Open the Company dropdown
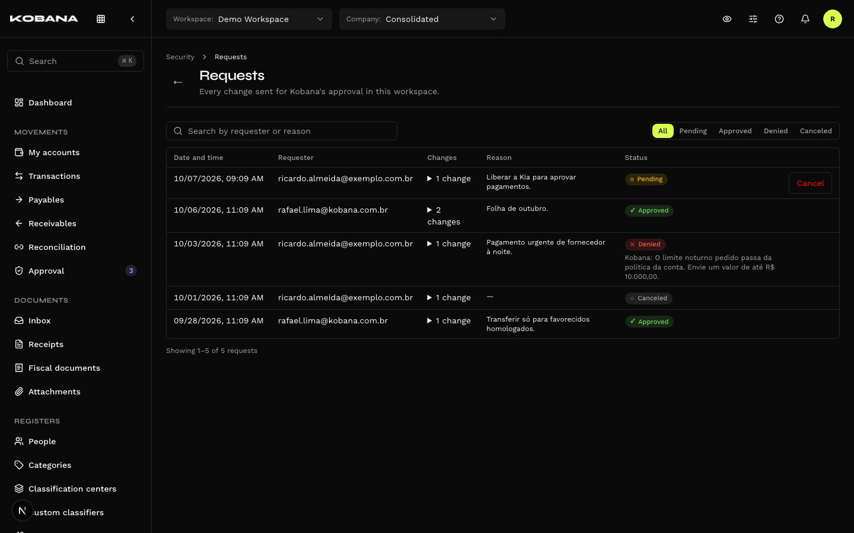Screen dimensions: 854x533 pyautogui.click(x=422, y=19)
